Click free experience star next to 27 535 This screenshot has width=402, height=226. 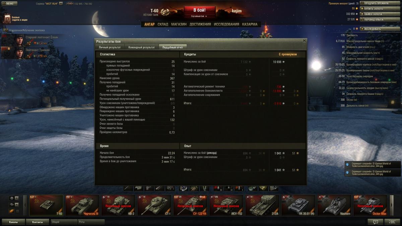pos(357,19)
